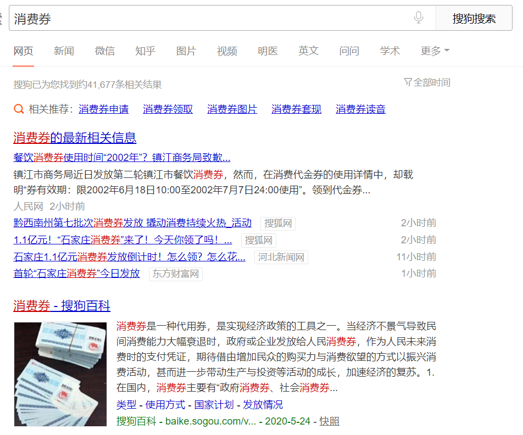Open the 黔西南州第七批次消费券发放 article
The image size is (523, 435).
(x=132, y=222)
